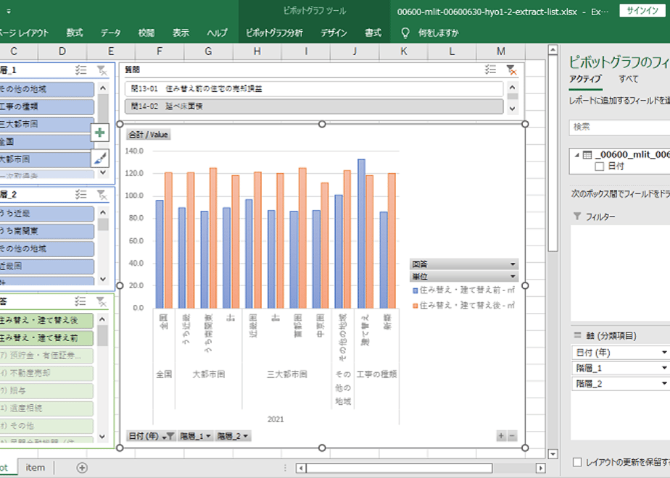The image size is (670, 478).
Task: Click the table icon for _00600_mlit field list
Action: point(587,154)
